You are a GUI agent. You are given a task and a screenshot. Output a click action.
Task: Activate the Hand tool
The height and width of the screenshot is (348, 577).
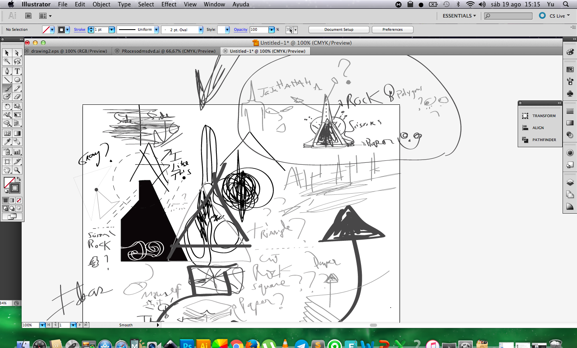[7, 170]
